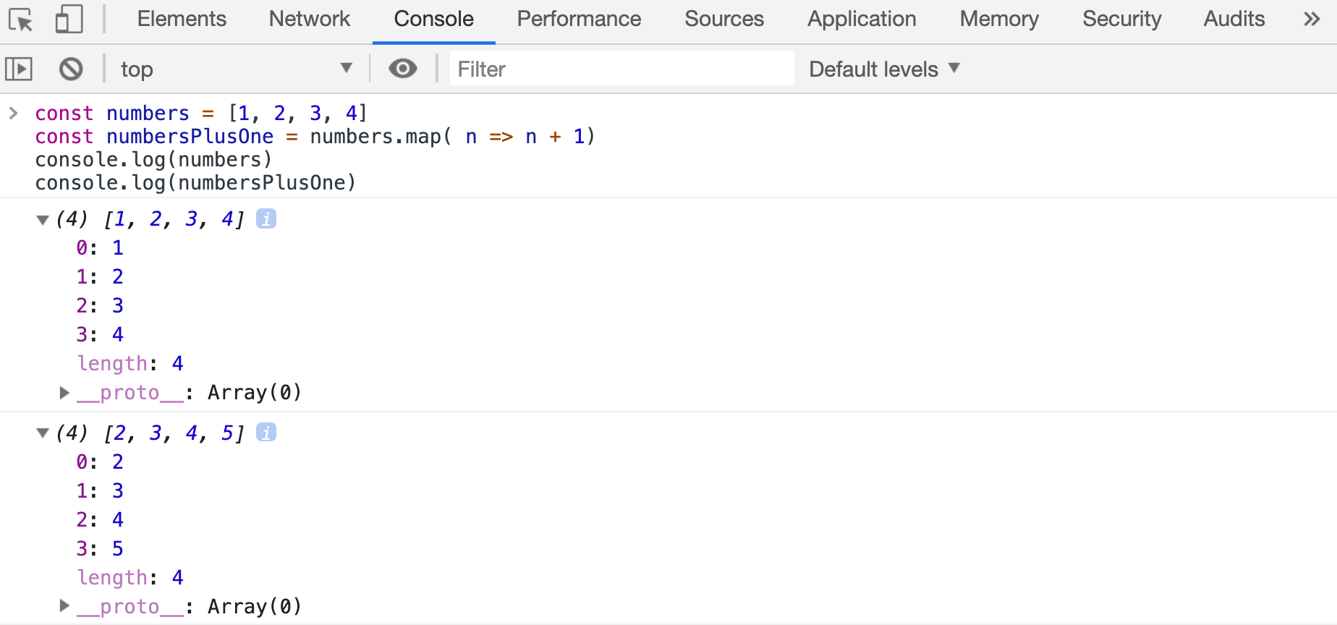Image resolution: width=1337 pixels, height=625 pixels.
Task: Select the '0: 1' entry in first array
Action: pyautogui.click(x=100, y=247)
